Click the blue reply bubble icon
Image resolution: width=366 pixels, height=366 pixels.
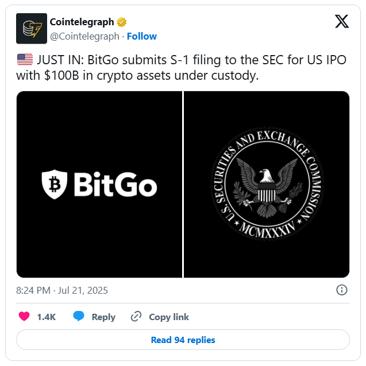pos(79,316)
